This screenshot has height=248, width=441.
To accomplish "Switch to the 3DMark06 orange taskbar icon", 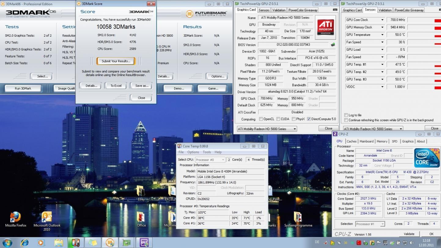I will pyautogui.click(x=109, y=243).
